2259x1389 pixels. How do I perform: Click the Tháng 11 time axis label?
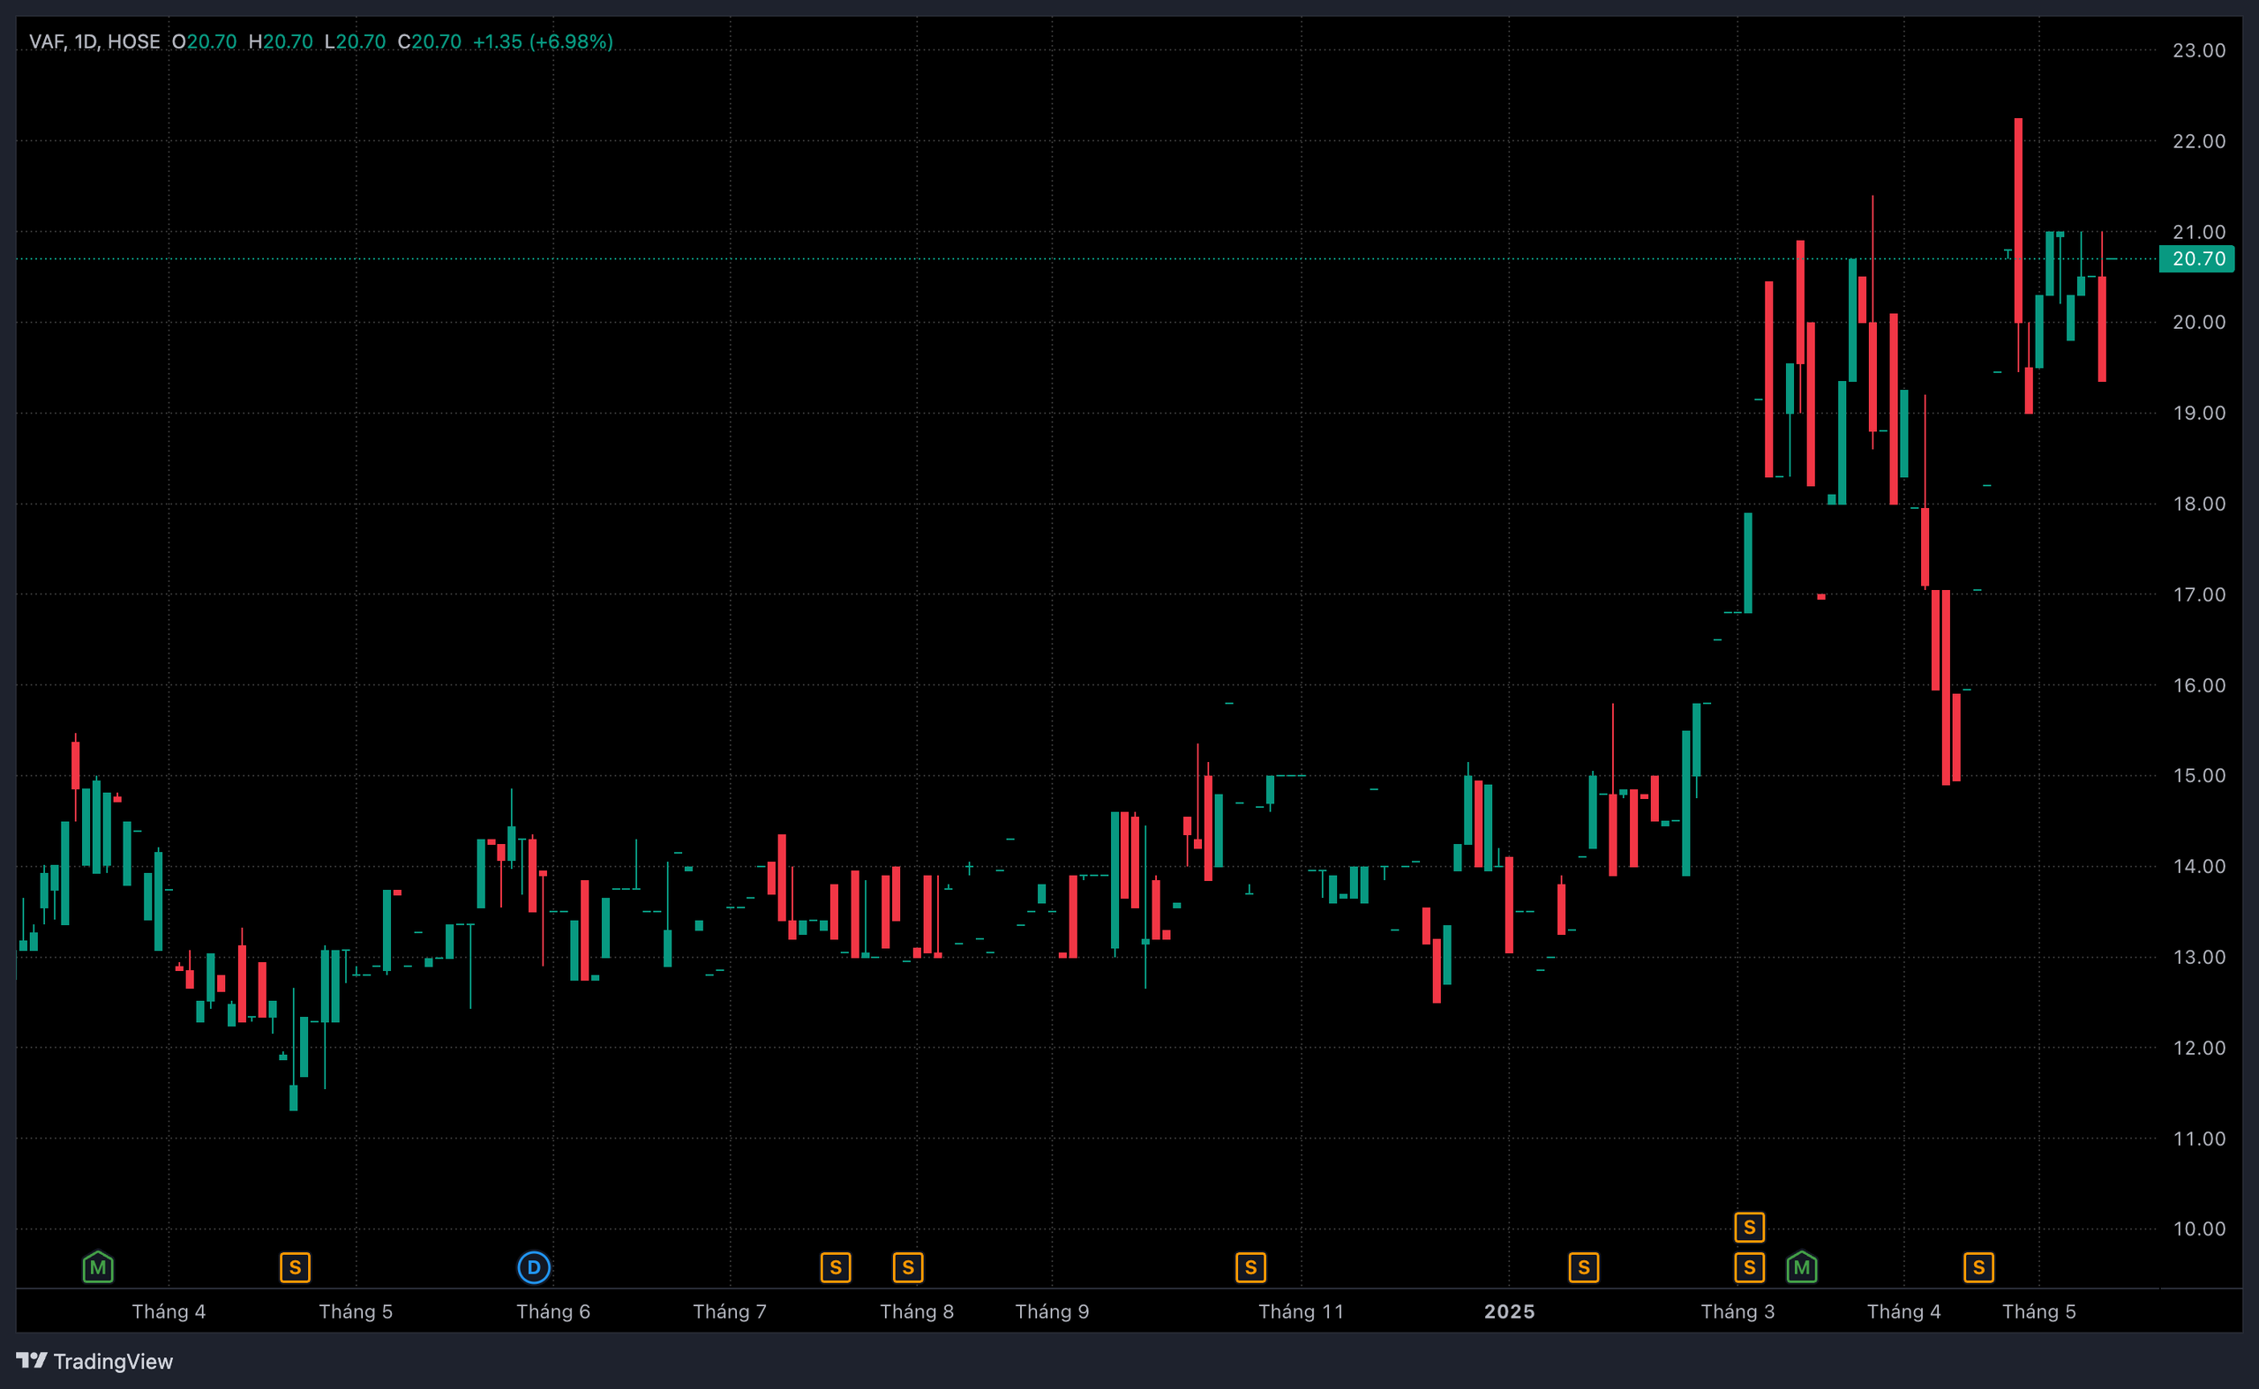tap(1301, 1311)
